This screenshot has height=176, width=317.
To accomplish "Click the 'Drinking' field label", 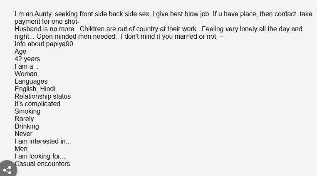I will click(x=27, y=126).
